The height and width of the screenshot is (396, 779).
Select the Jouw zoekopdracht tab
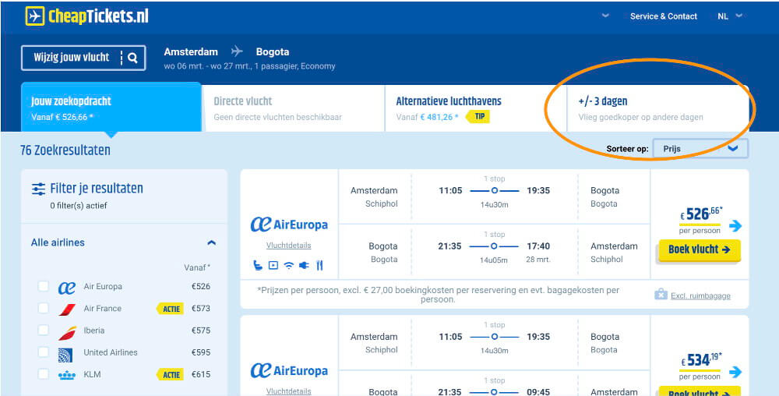click(x=111, y=108)
